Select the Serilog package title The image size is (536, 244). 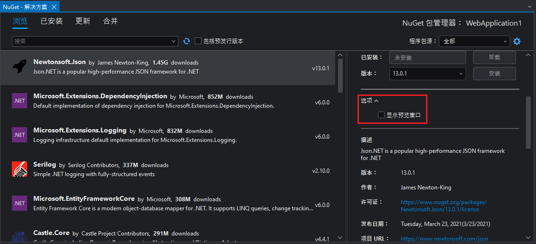pyautogui.click(x=45, y=164)
